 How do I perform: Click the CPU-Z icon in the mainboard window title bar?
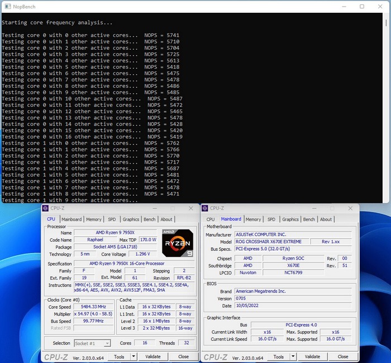205,208
